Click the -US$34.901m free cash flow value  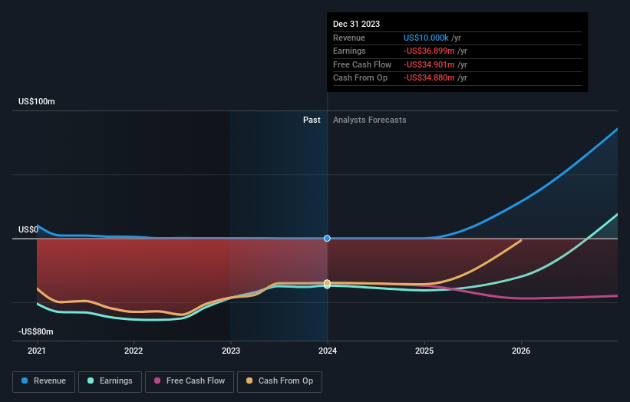coord(429,64)
